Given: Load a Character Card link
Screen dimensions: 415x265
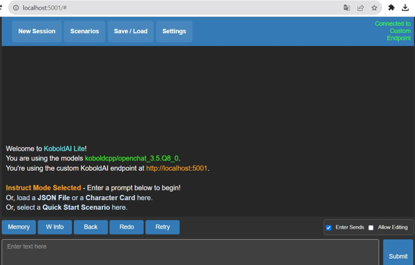Looking at the screenshot, I should coord(110,197).
